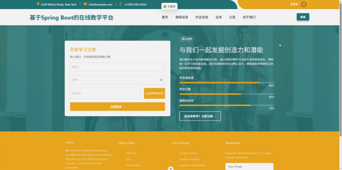Click 还没有账号？立即注册 button
Screen dimensions: 342x170
pos(200,116)
